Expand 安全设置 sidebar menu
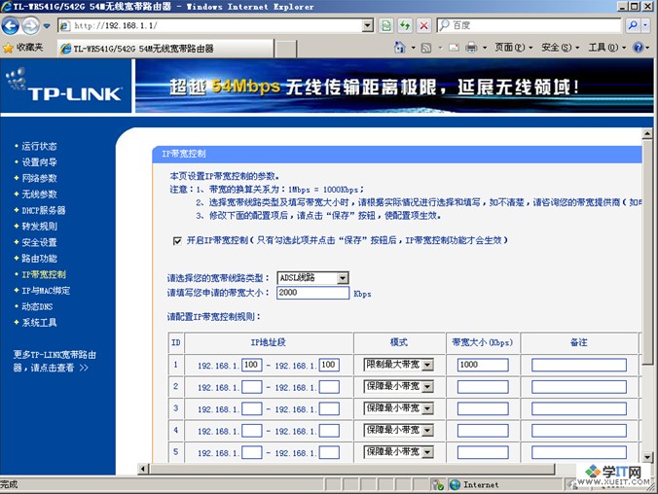 tap(39, 242)
